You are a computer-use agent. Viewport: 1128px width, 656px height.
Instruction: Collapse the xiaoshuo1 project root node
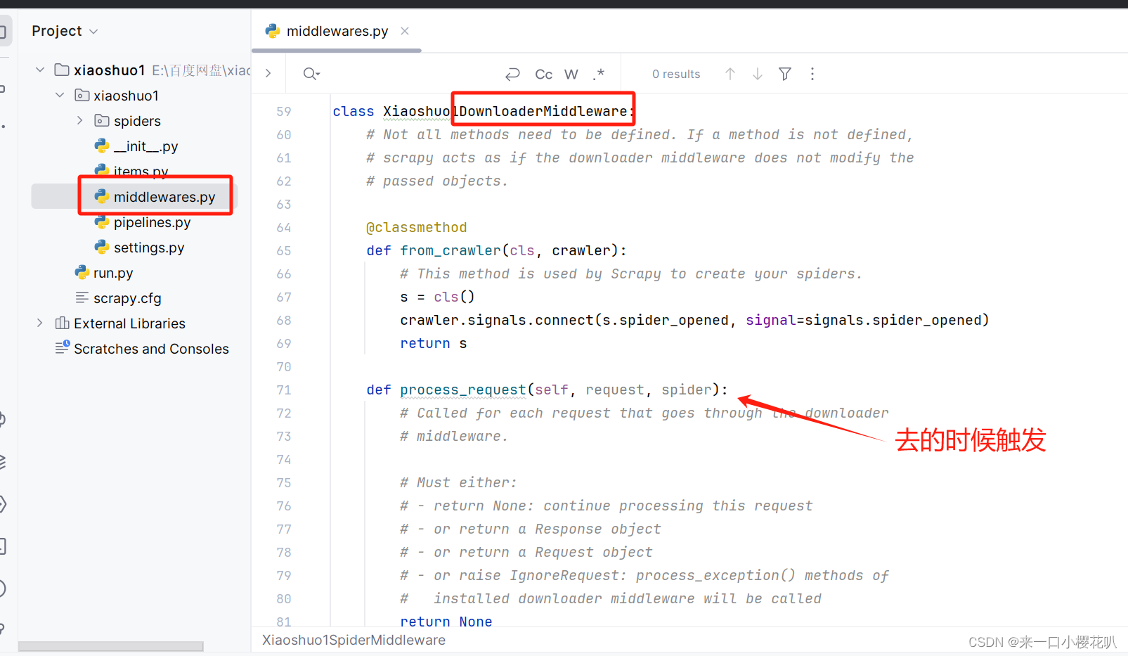(x=40, y=70)
